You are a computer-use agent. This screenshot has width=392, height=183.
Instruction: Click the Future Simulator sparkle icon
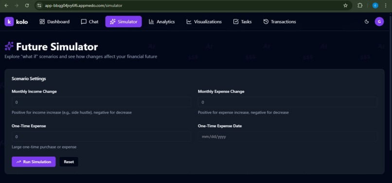(9, 46)
